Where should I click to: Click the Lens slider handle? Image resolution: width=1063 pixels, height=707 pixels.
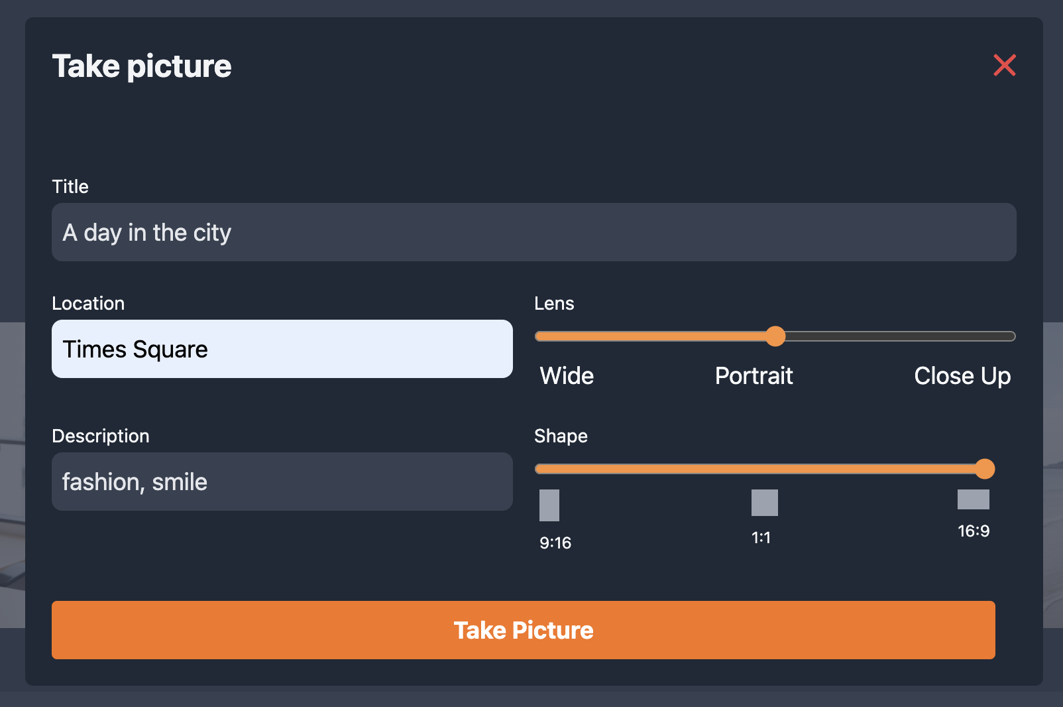(x=775, y=336)
